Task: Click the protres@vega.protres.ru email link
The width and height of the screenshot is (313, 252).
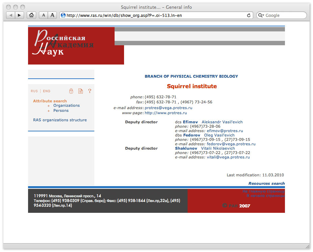Action: click(x=168, y=108)
